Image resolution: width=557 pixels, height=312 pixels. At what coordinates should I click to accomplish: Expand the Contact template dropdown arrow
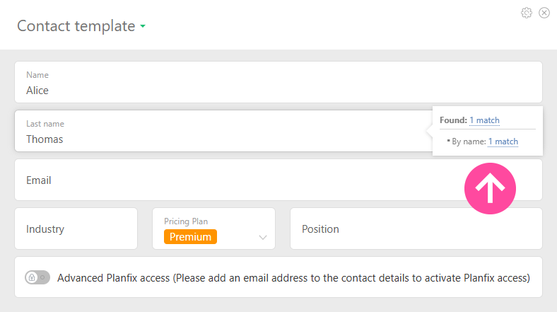click(143, 27)
